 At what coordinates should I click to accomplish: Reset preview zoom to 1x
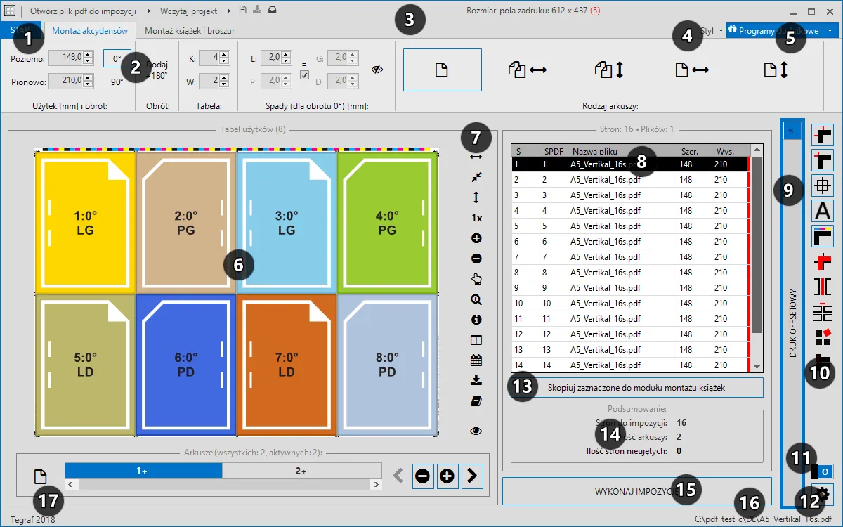tap(476, 218)
